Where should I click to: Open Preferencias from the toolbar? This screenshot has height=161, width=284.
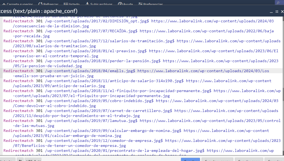[x=151, y=4]
